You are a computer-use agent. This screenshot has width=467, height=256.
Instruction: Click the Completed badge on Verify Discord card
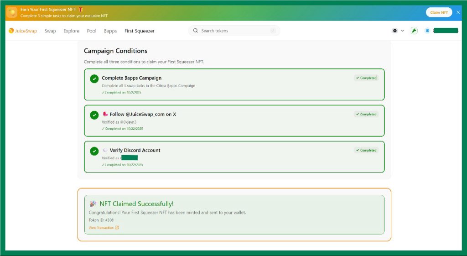pyautogui.click(x=366, y=150)
